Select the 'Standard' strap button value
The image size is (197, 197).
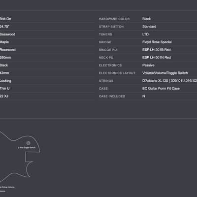[149, 27]
